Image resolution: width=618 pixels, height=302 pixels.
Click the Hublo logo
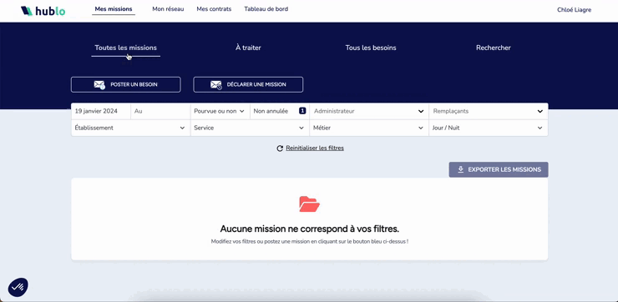[x=43, y=11]
